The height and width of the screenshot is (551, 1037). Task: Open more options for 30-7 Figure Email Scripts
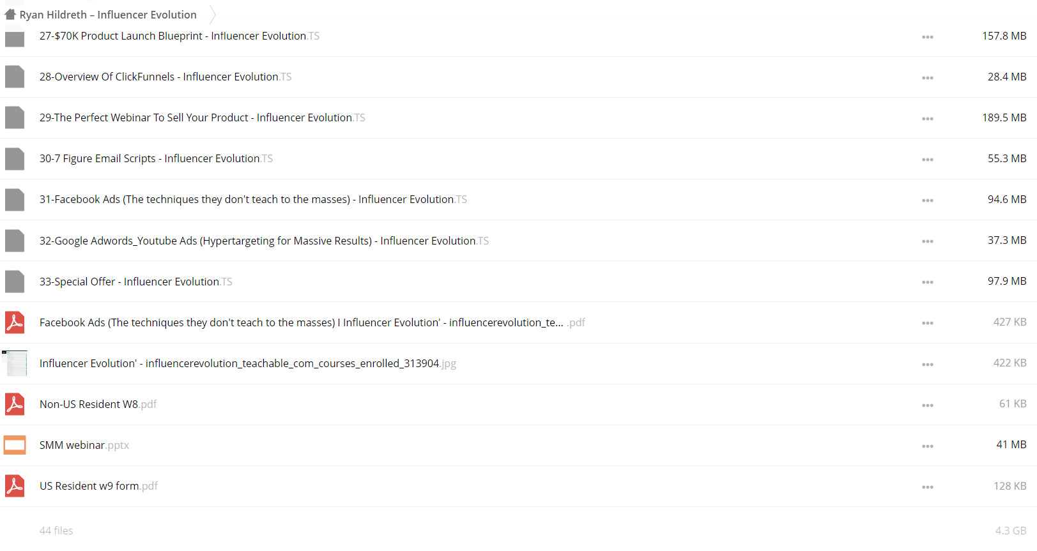928,160
